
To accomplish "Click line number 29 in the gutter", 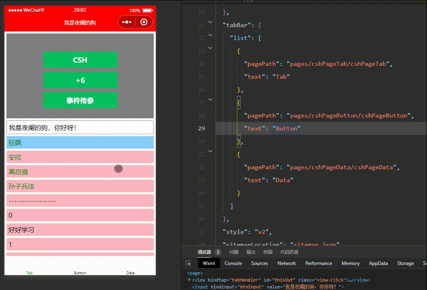I will (x=201, y=128).
